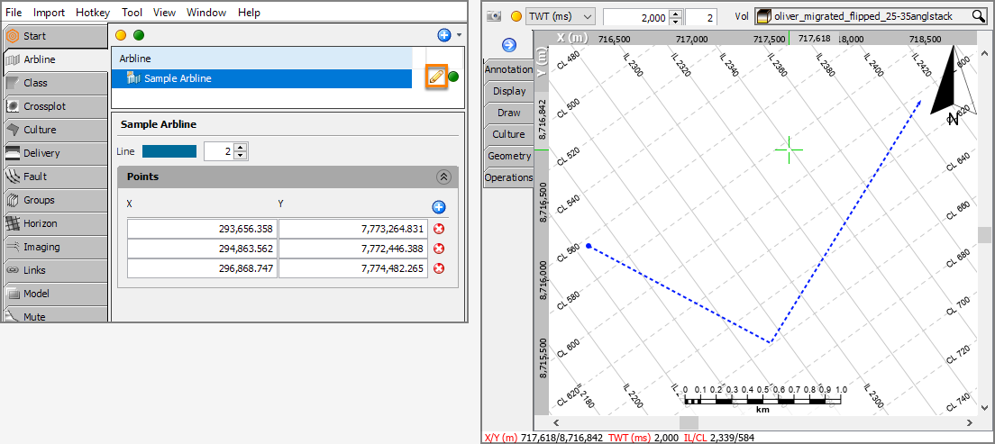Image resolution: width=995 pixels, height=444 pixels.
Task: Open the Crossplot tab
Action: tap(55, 106)
